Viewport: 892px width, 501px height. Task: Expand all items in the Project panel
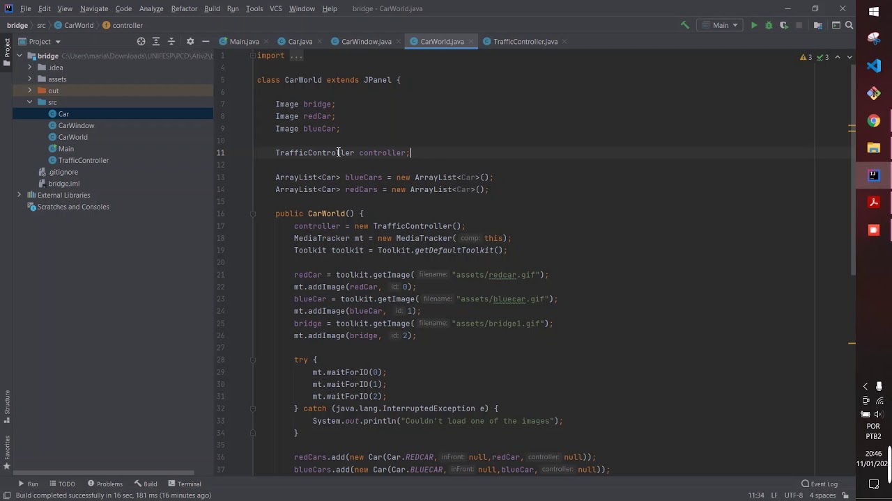click(156, 42)
